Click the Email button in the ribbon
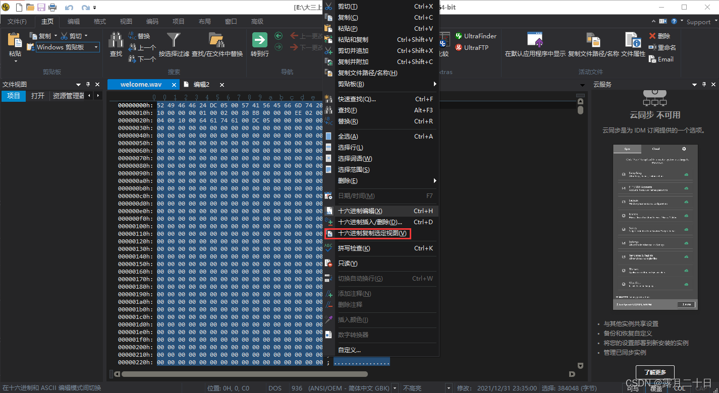The height and width of the screenshot is (393, 719). pos(661,59)
